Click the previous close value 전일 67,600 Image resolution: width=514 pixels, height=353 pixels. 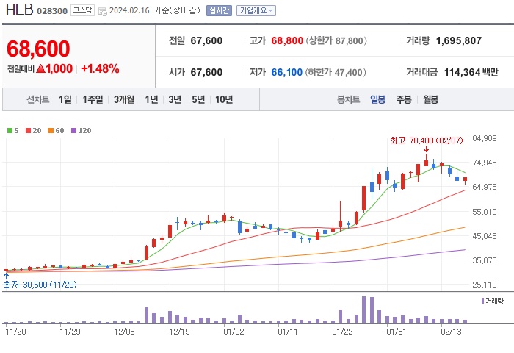tap(206, 40)
